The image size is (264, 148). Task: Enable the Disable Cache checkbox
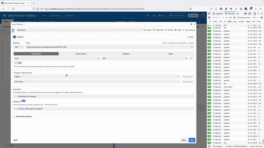click(238, 17)
